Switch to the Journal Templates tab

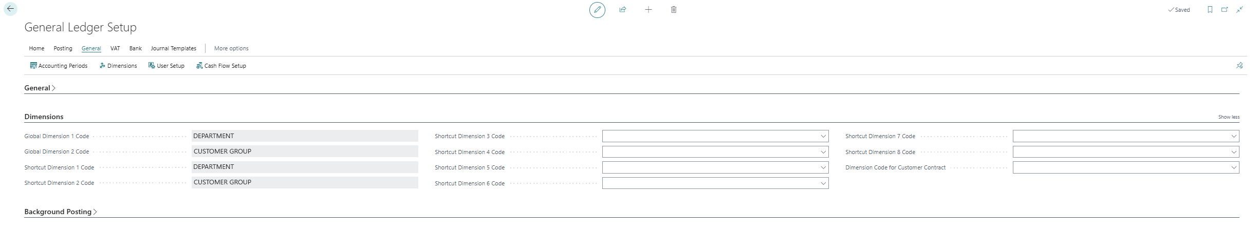[173, 48]
